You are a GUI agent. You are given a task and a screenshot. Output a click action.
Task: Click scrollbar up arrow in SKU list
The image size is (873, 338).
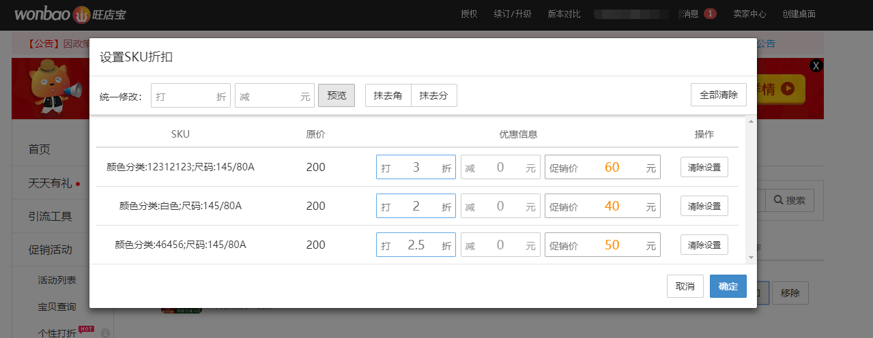752,122
